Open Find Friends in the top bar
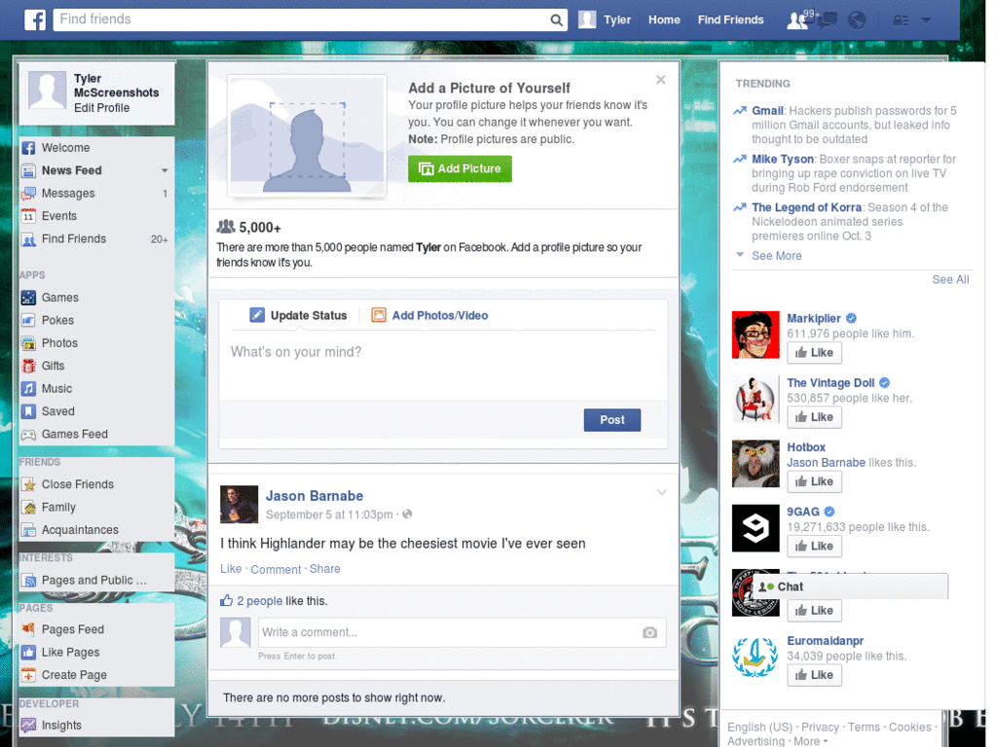 pos(730,19)
